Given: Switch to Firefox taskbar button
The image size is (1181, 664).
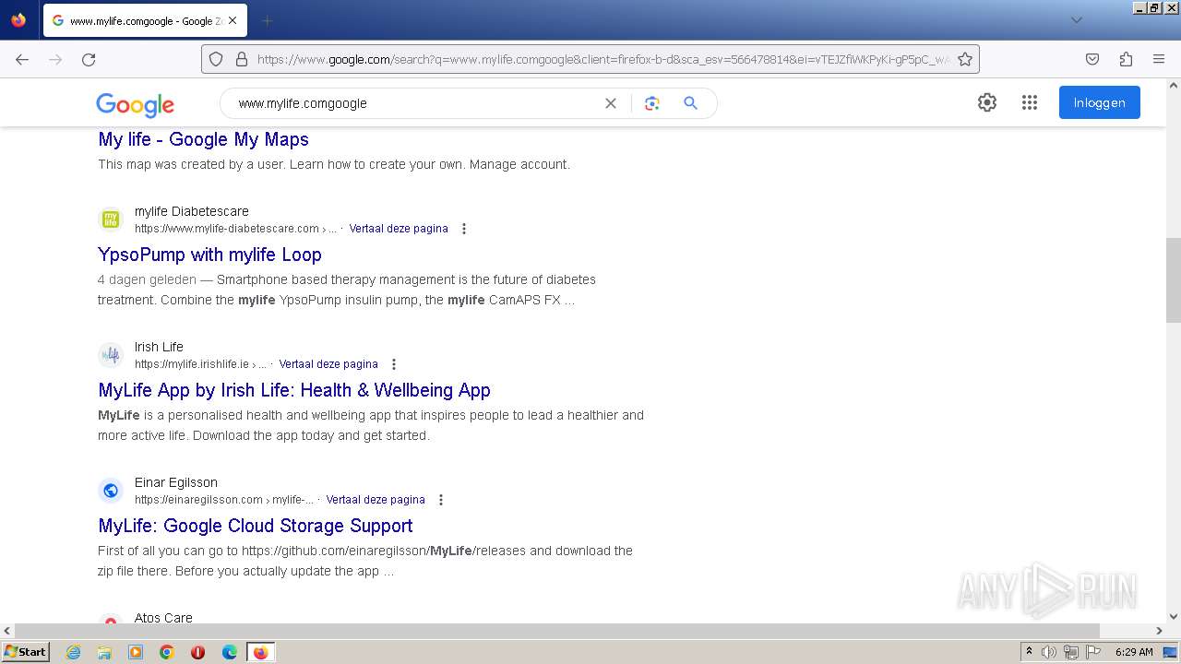Looking at the screenshot, I should point(260,652).
